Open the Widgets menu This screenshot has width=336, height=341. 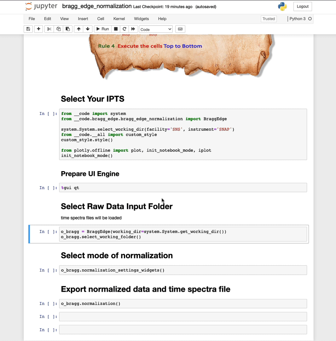(141, 19)
